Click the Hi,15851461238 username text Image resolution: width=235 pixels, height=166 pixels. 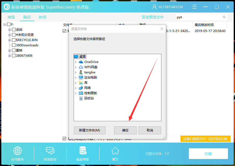click(171, 7)
